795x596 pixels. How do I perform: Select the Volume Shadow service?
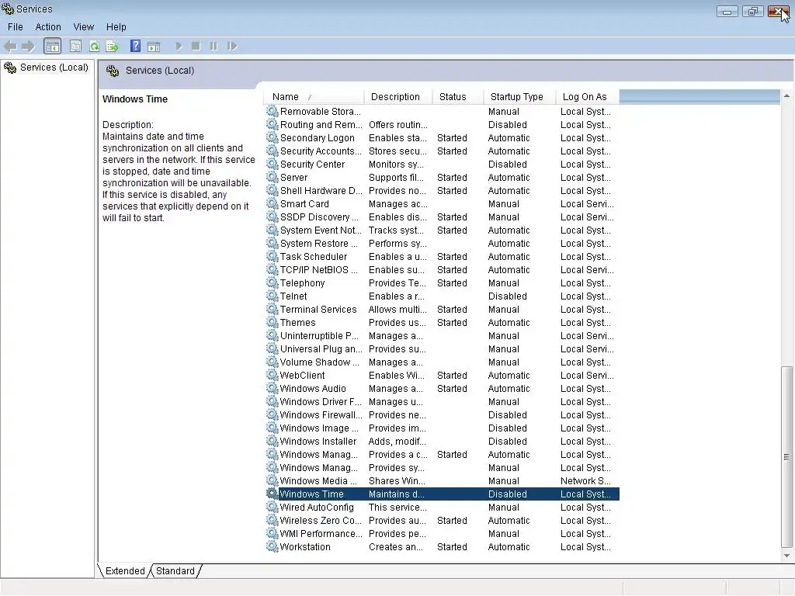442,362
